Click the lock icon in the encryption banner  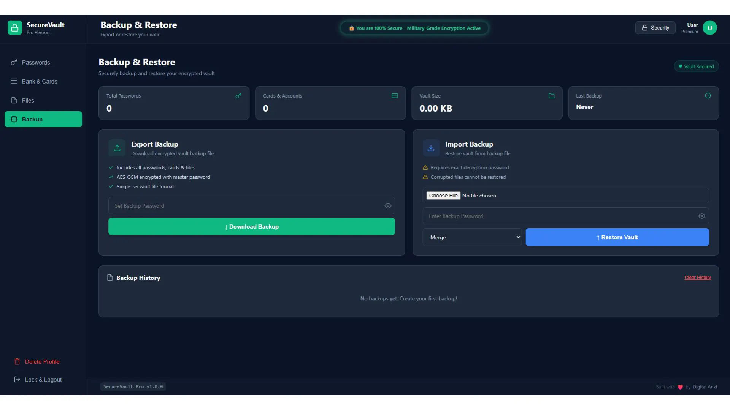click(x=352, y=28)
